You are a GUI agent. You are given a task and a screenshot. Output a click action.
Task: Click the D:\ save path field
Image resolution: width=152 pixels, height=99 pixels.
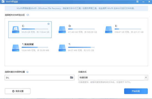pos(40,77)
